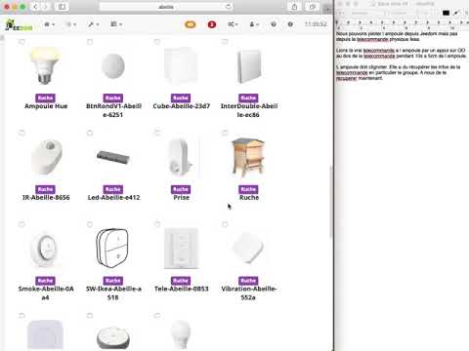The height and width of the screenshot is (351, 469).
Task: Tick the checkbox above BtnRondV1-Abeille-6251
Action: [90, 42]
